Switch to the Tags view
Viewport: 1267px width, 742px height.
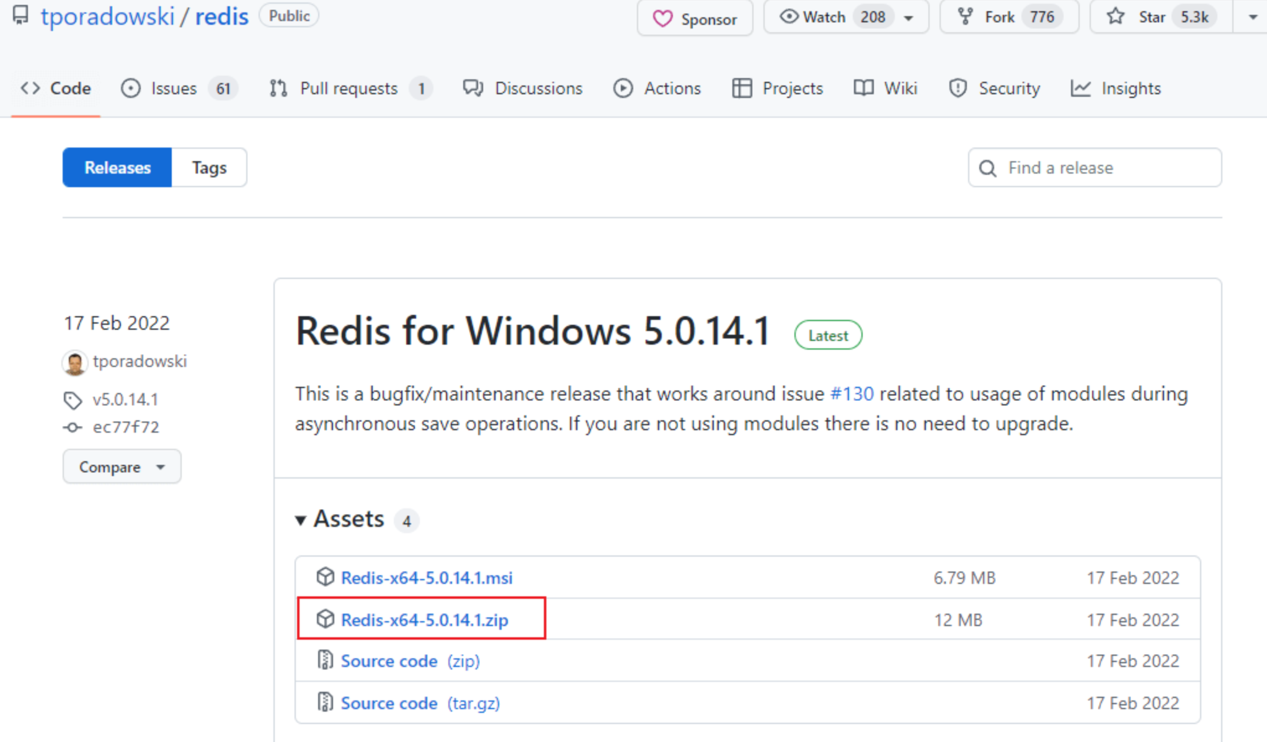(x=209, y=167)
